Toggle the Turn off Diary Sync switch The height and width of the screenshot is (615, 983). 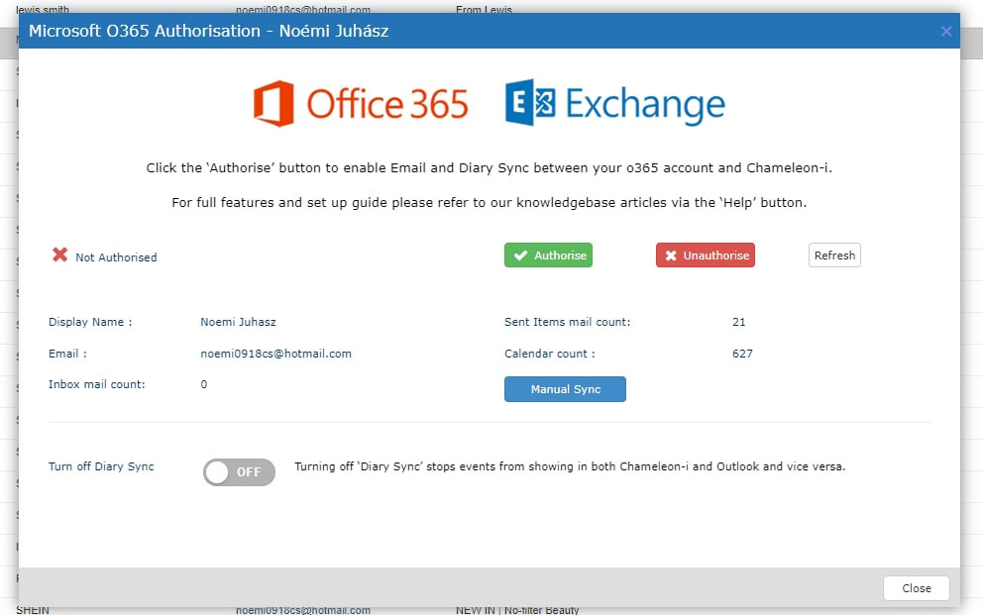pyautogui.click(x=239, y=472)
